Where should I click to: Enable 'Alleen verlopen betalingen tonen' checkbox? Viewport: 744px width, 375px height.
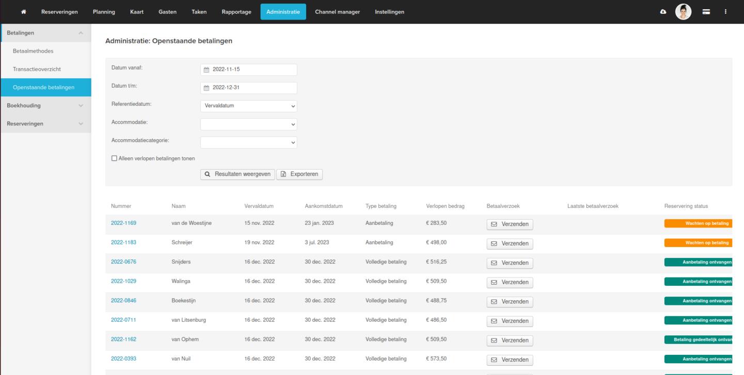click(x=115, y=158)
